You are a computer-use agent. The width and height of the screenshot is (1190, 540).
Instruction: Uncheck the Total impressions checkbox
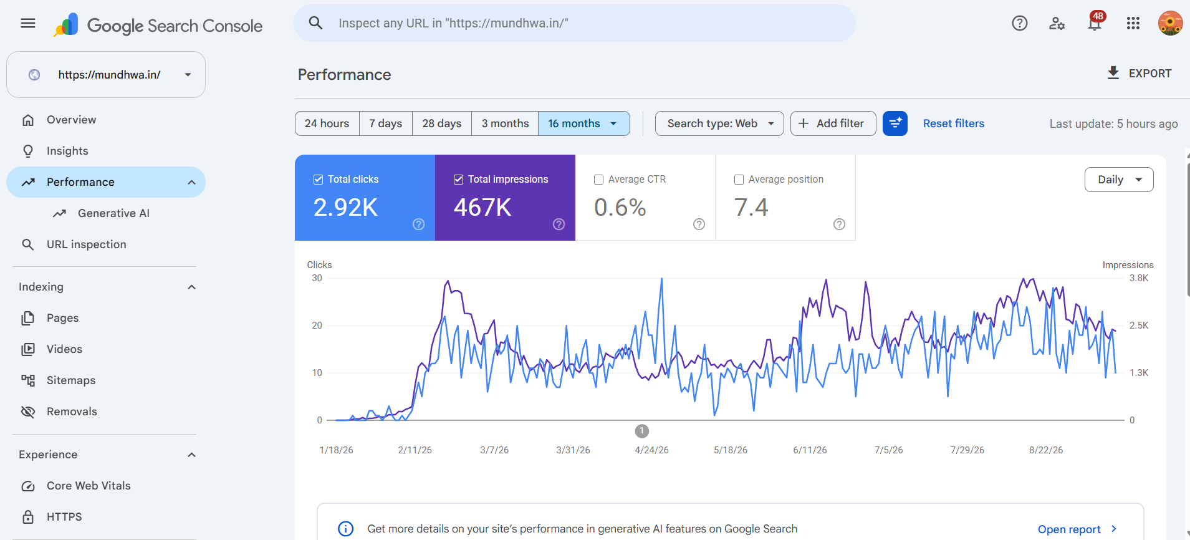coord(458,180)
